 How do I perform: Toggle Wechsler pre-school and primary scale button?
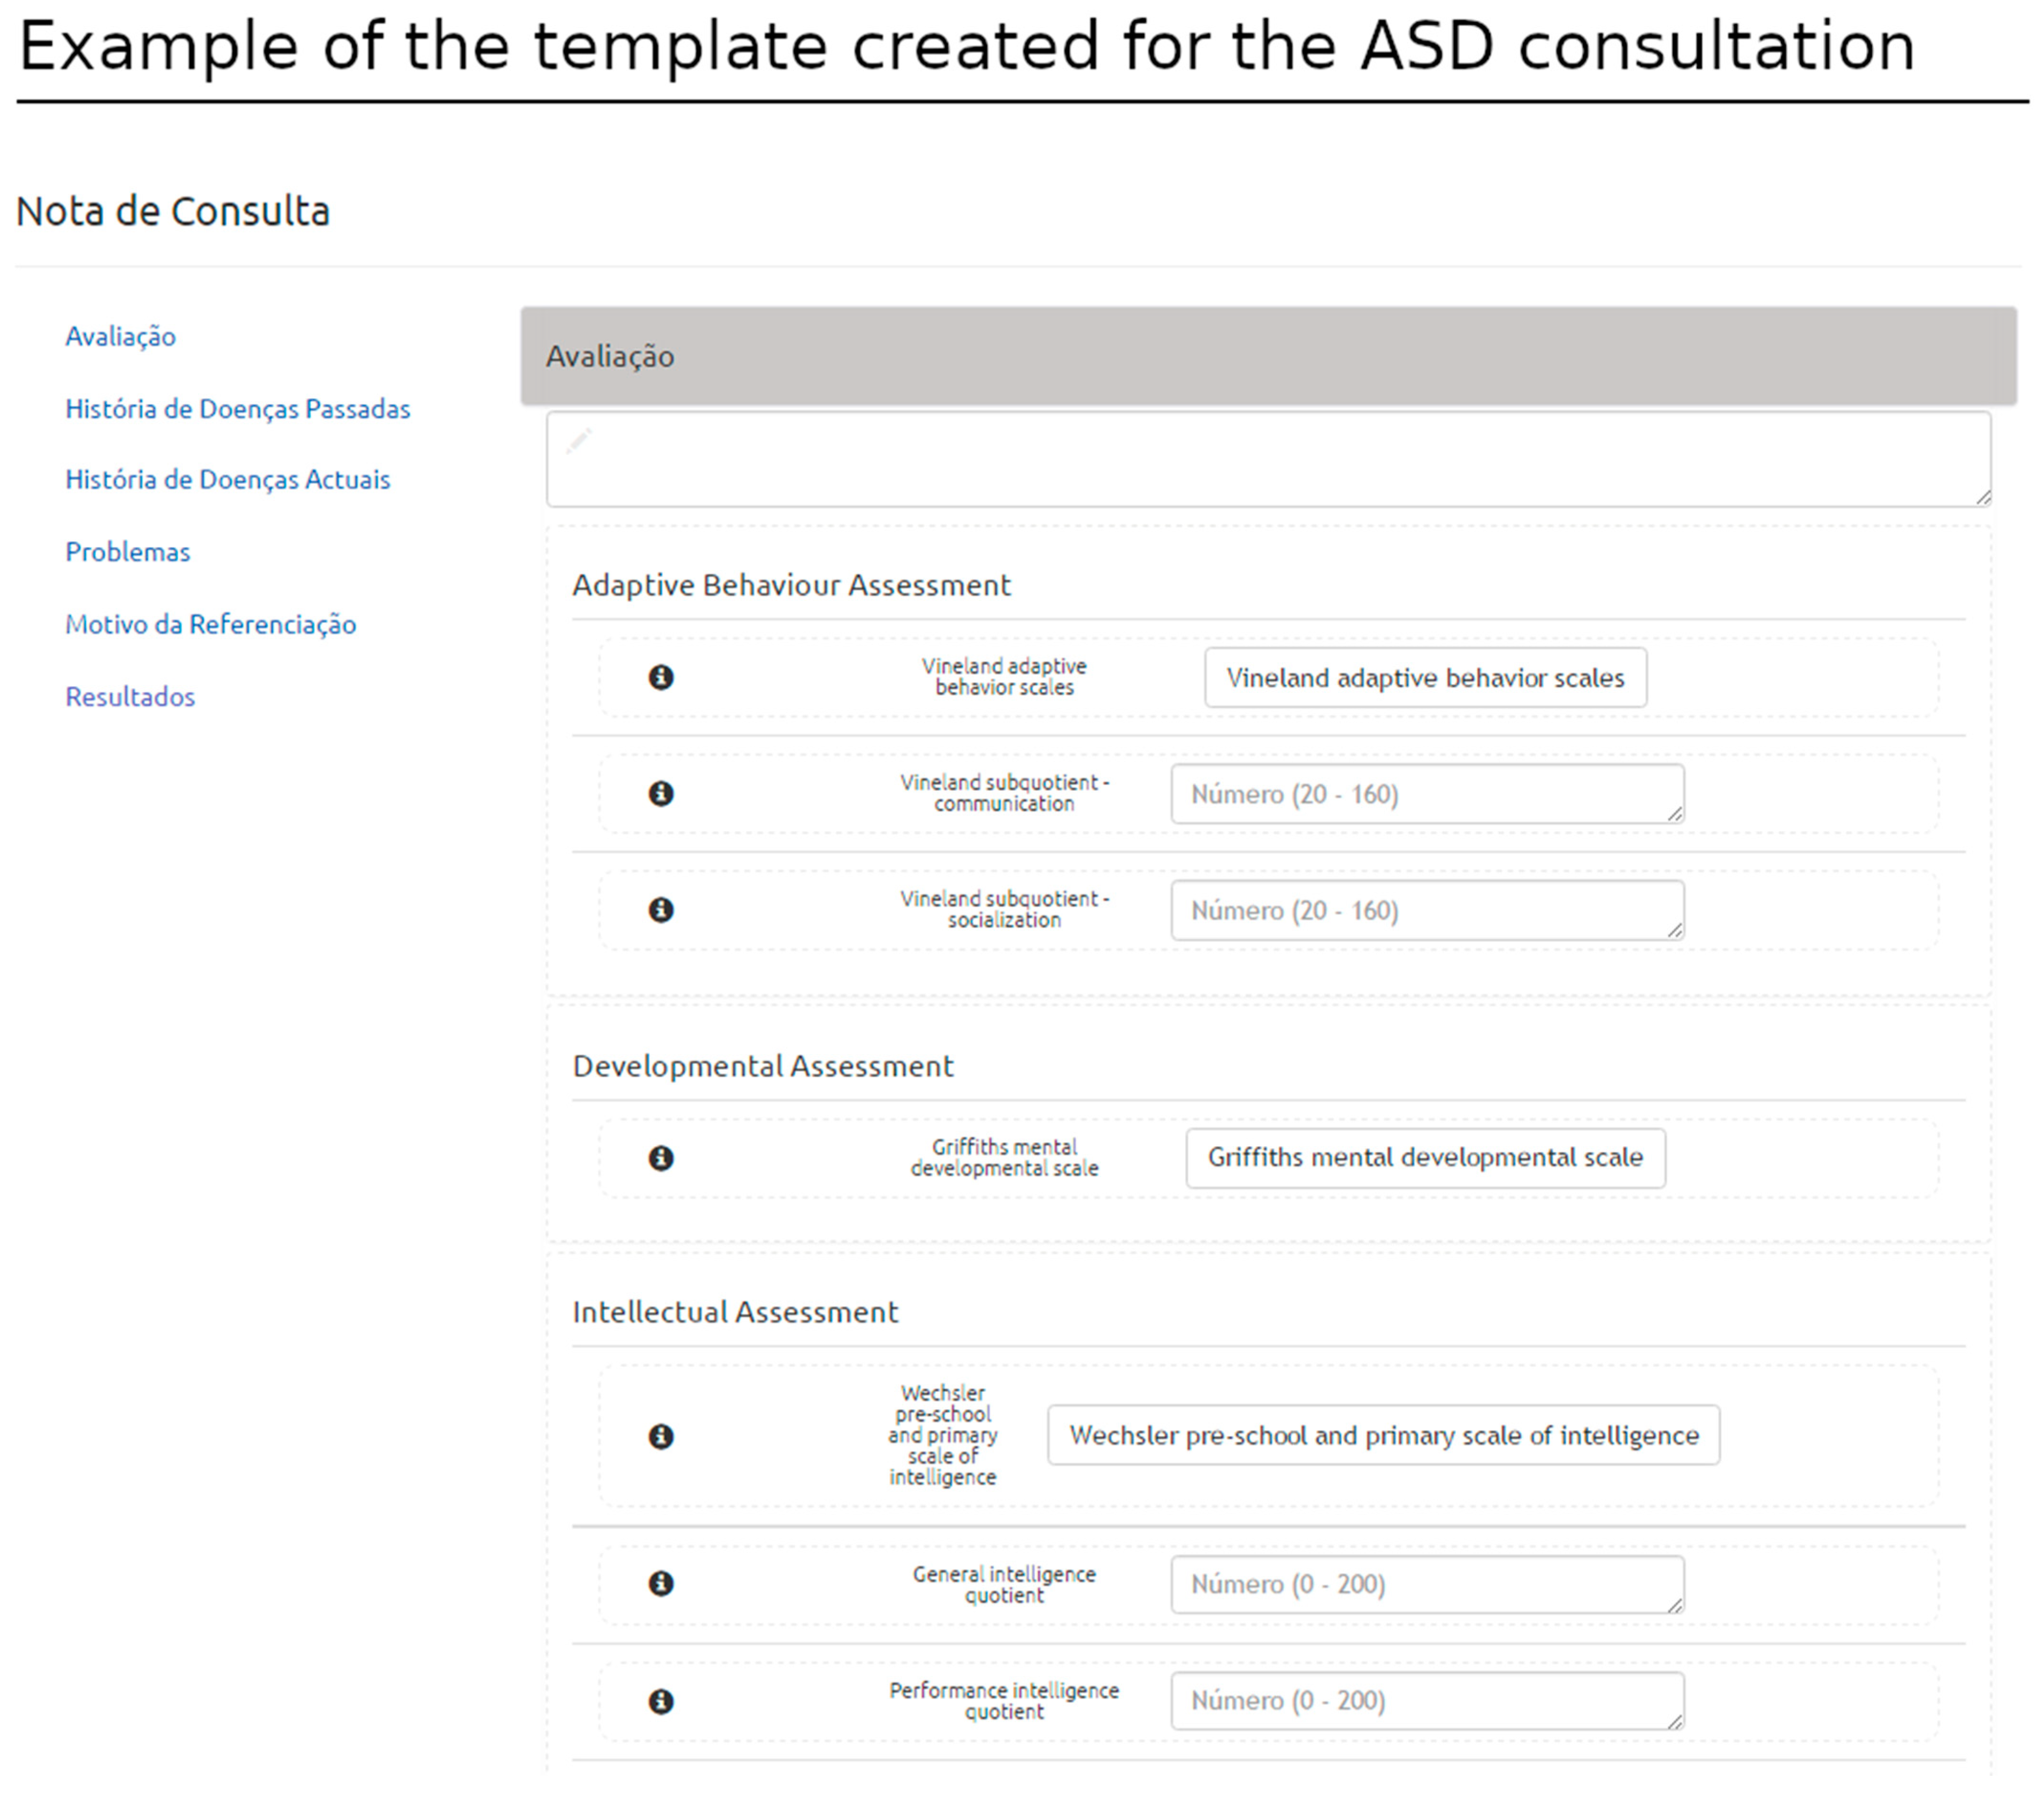pyautogui.click(x=1383, y=1435)
